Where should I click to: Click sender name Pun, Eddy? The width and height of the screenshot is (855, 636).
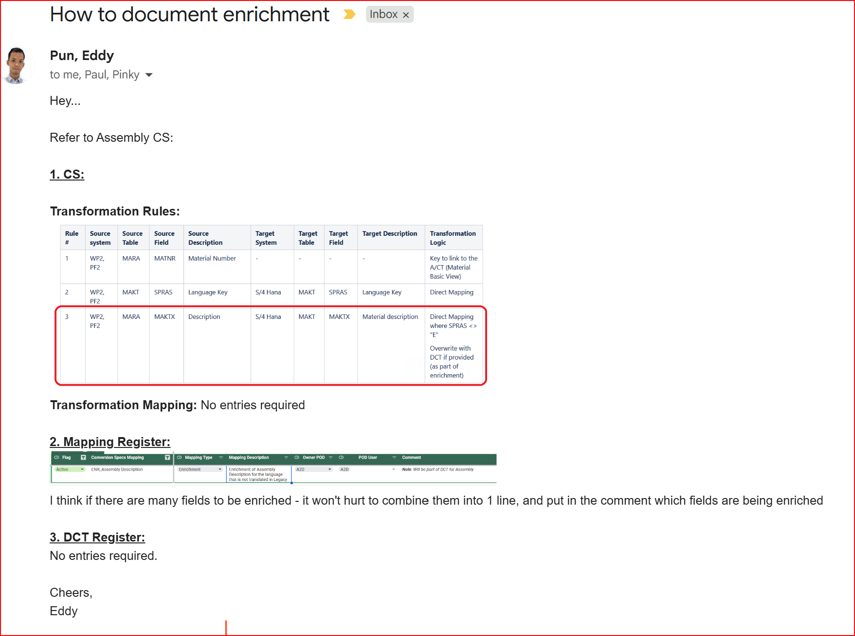pyautogui.click(x=82, y=56)
